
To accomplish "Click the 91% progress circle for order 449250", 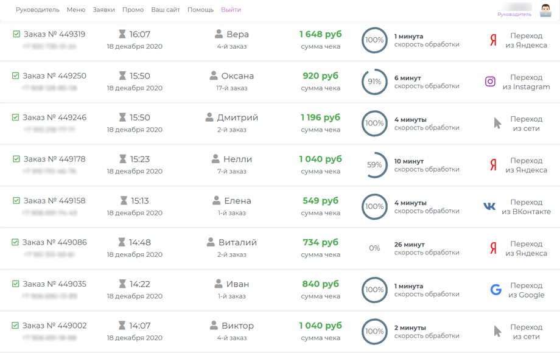I will point(374,82).
